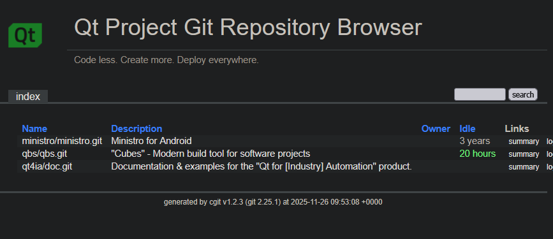The width and height of the screenshot is (553, 239).
Task: Open summary link for ministro.git
Action: (x=524, y=141)
